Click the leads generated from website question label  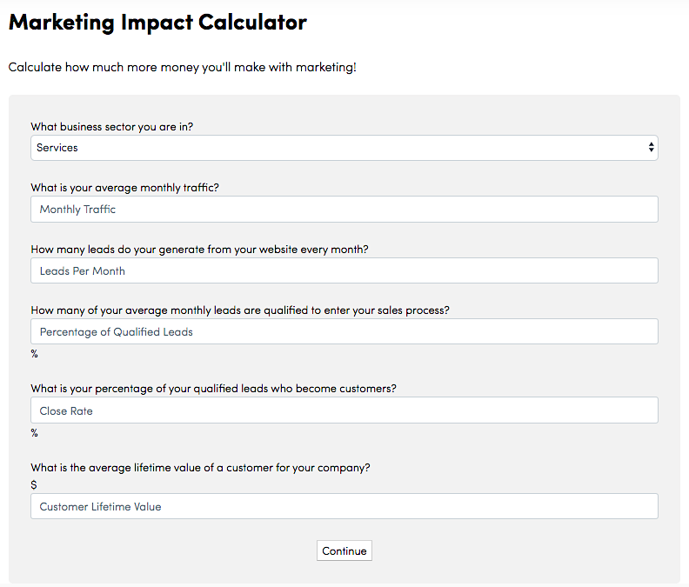(199, 250)
